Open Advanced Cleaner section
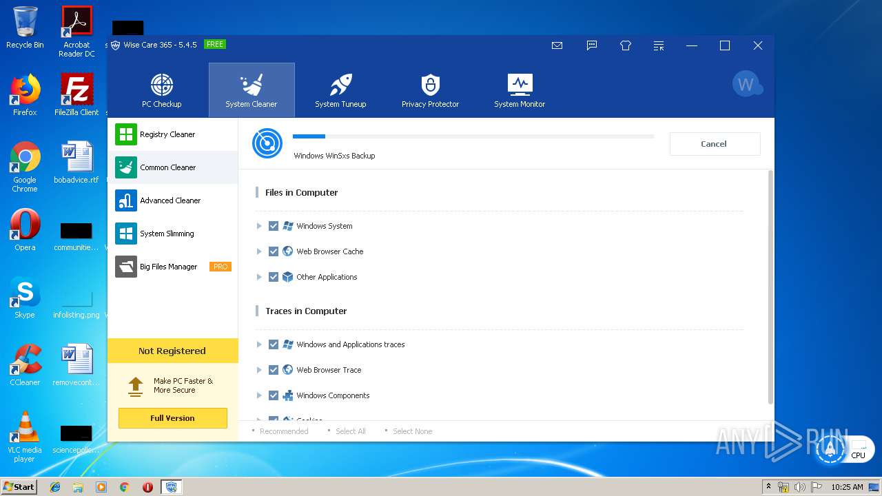Screen dimensions: 882x496 [173, 200]
